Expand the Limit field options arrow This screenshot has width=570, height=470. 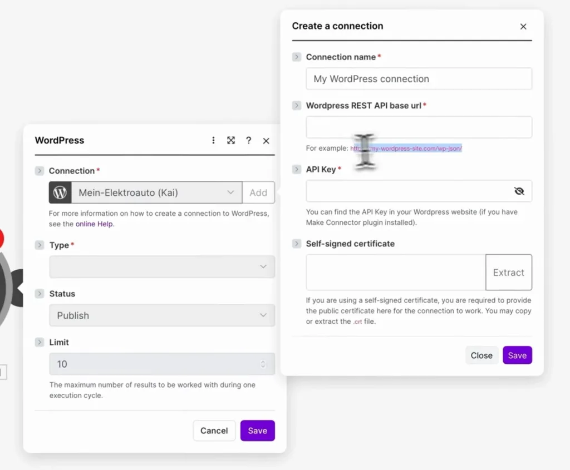click(40, 342)
